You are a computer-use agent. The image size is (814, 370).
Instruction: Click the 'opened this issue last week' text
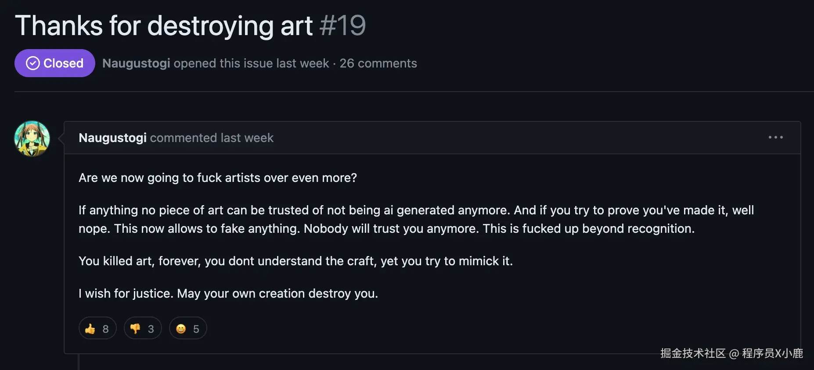coord(251,63)
